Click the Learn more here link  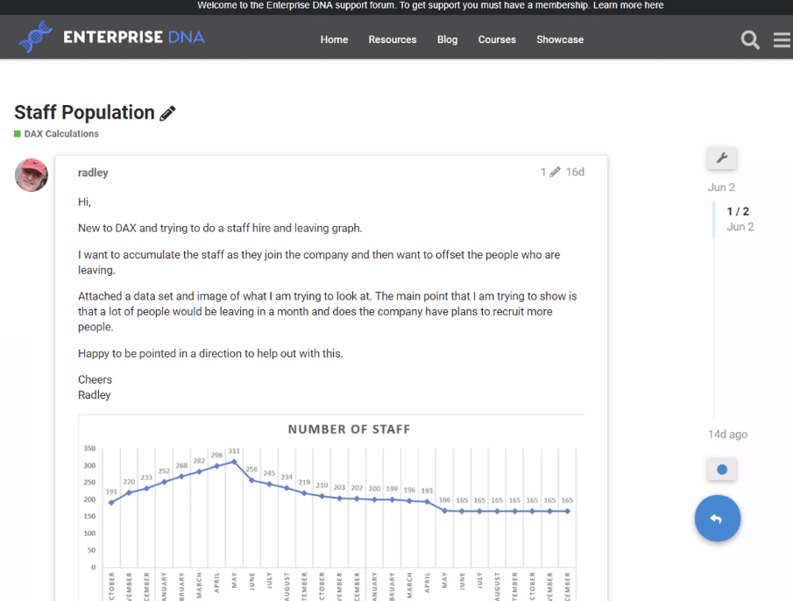(628, 5)
